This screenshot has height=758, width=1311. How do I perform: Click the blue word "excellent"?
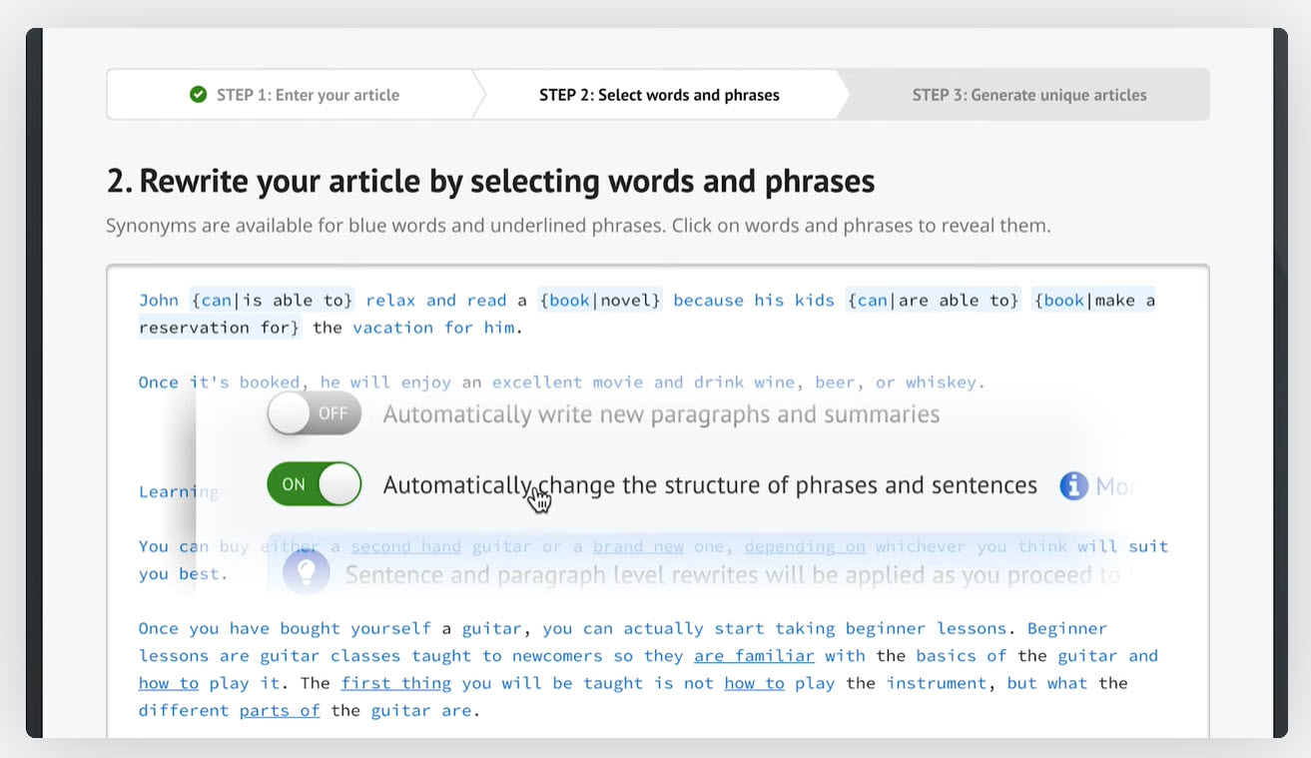537,382
